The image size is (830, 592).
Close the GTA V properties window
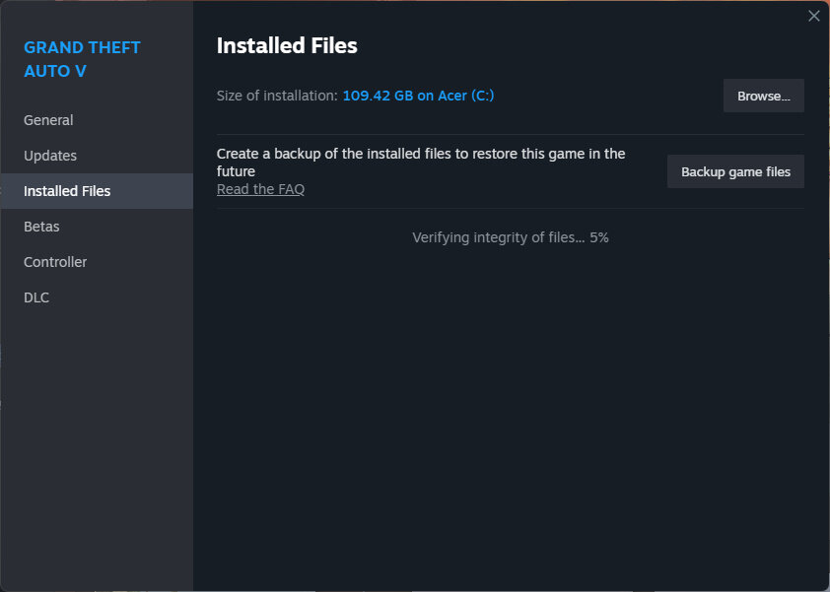pos(813,16)
